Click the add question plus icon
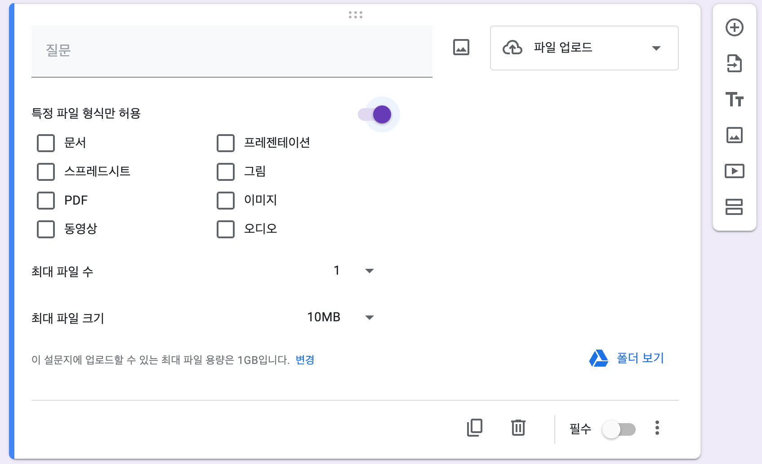This screenshot has height=464, width=762. (734, 27)
